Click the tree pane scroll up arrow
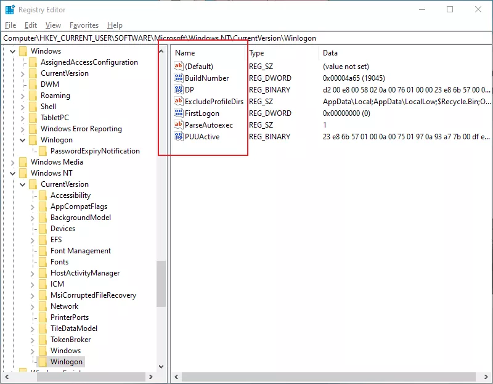493x384 pixels. click(x=161, y=51)
